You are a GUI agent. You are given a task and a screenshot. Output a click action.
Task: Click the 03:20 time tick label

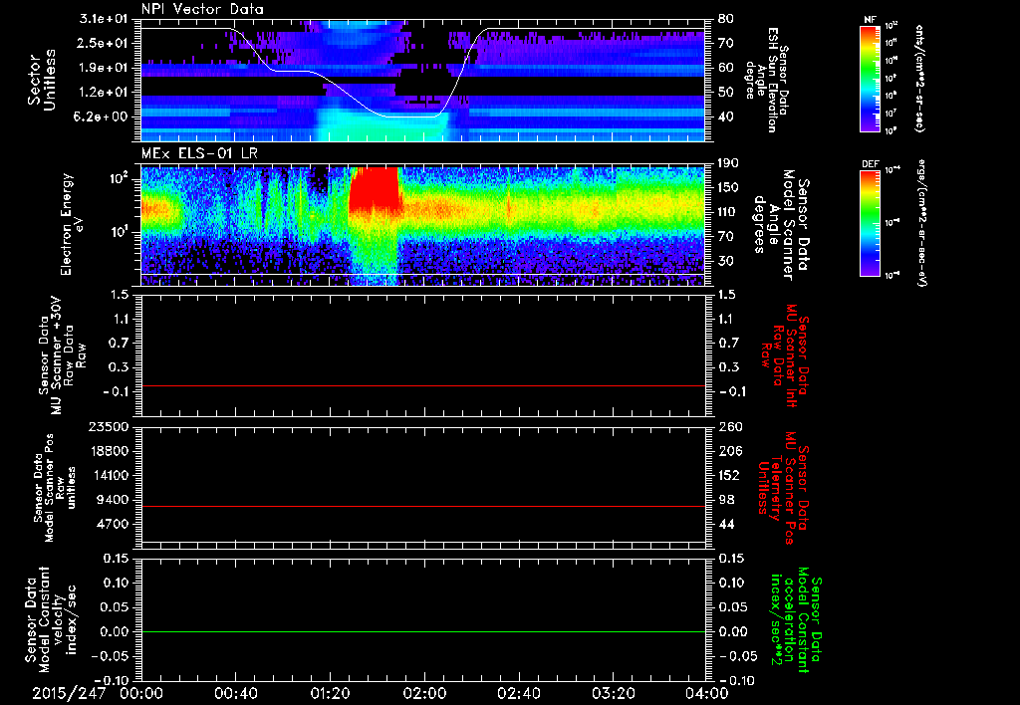613,693
